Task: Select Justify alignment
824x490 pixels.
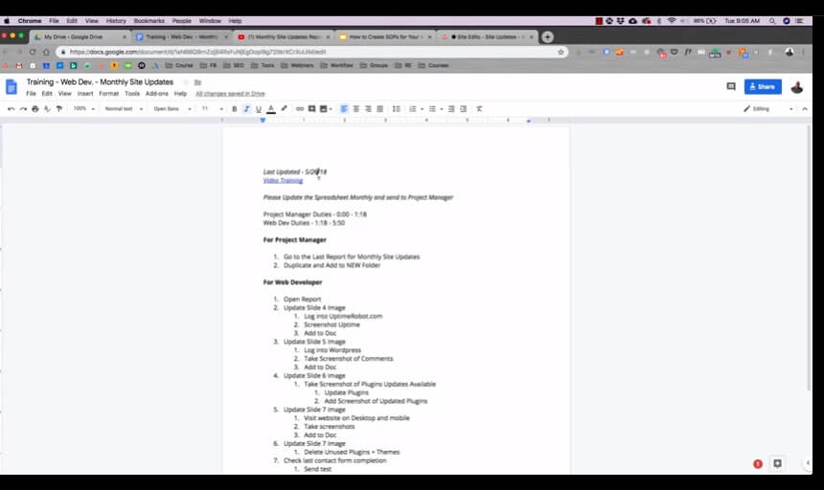Action: point(380,108)
